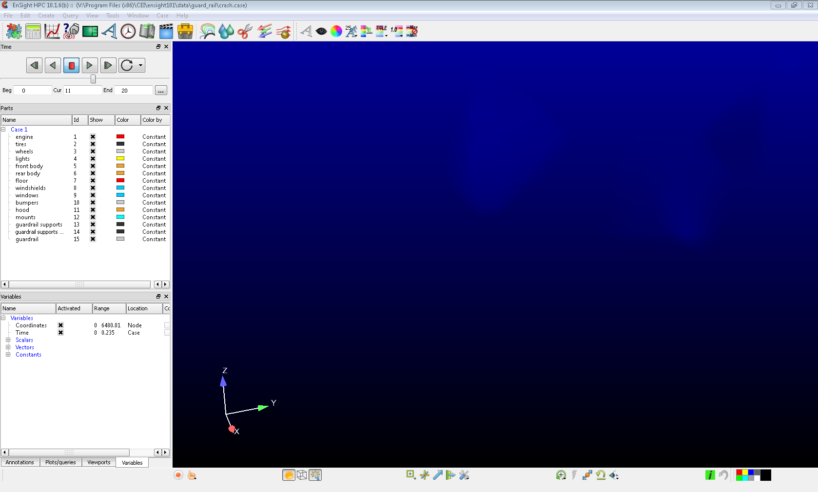Click the eye visibility toolbar icon
Image resolution: width=818 pixels, height=492 pixels.
pos(321,31)
